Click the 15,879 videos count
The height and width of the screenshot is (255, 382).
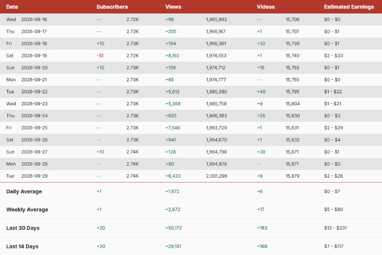(292, 176)
